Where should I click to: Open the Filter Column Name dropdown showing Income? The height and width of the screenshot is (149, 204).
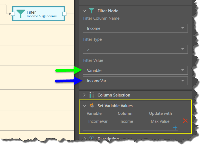(135, 28)
